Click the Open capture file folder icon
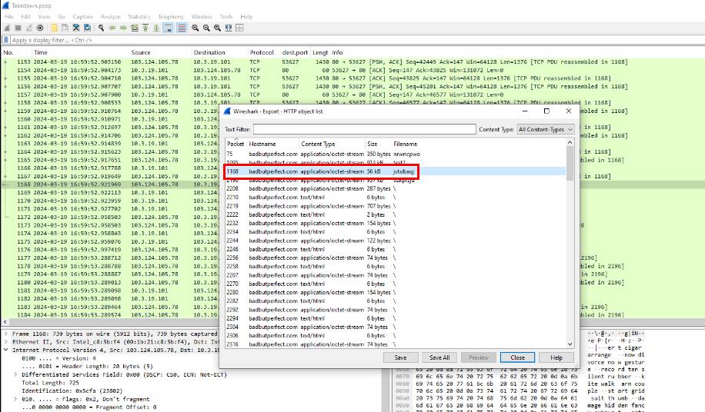This screenshot has width=705, height=412. 54,28
